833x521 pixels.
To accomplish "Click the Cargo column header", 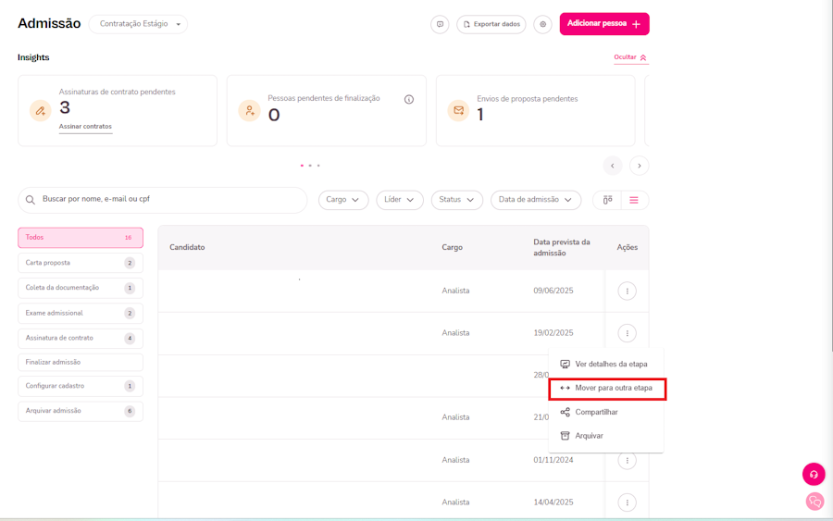I will (x=452, y=247).
